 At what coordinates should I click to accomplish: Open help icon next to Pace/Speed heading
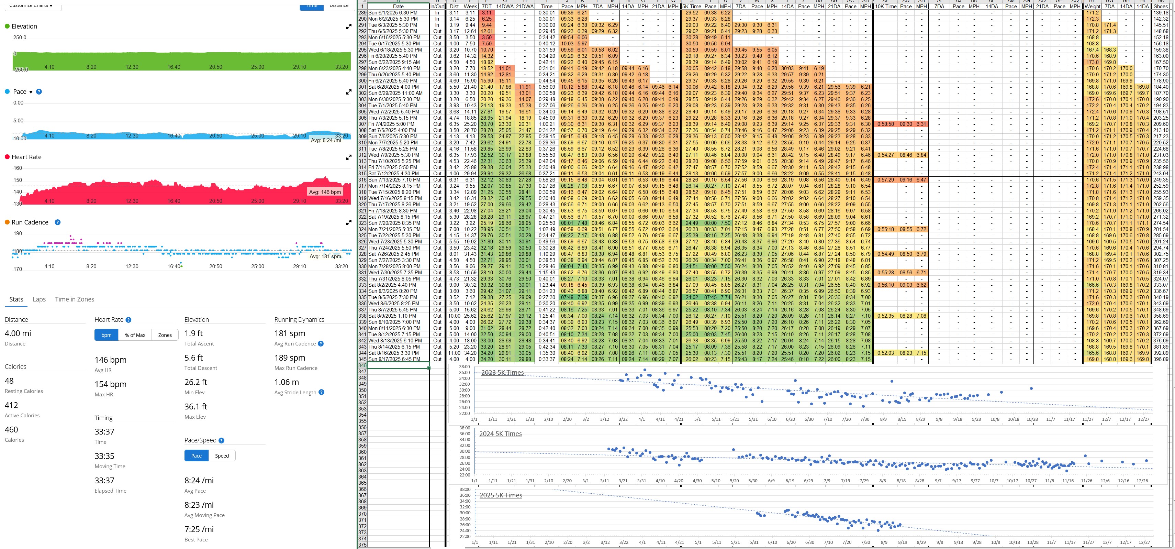tap(221, 440)
